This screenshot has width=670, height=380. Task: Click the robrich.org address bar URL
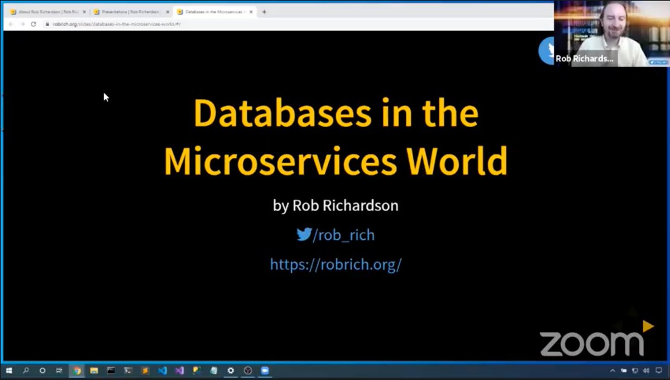(117, 24)
